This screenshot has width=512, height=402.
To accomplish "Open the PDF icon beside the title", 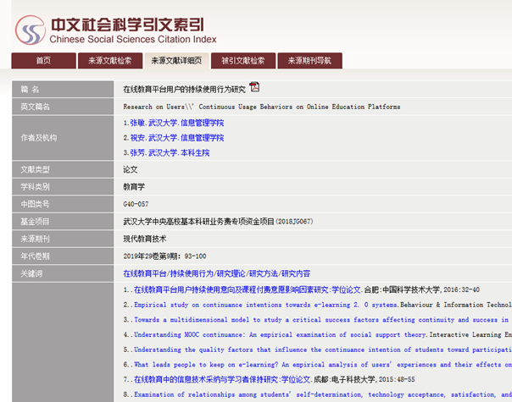I will click(254, 87).
